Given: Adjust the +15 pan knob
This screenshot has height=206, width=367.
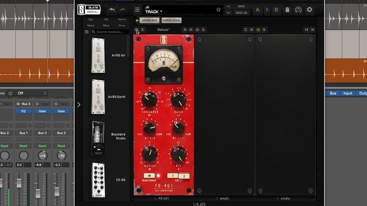Looking at the screenshot, I should point(42,156).
